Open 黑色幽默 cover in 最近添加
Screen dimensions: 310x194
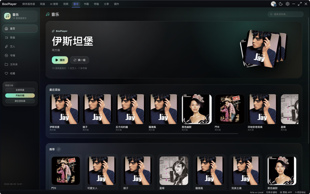[x=197, y=109]
